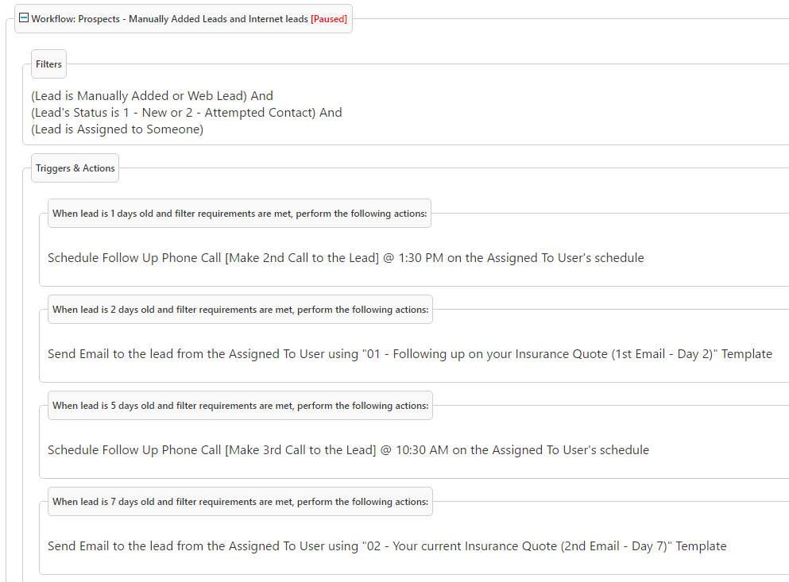
Task: Open the '7 days old' trigger header
Action: pos(239,502)
